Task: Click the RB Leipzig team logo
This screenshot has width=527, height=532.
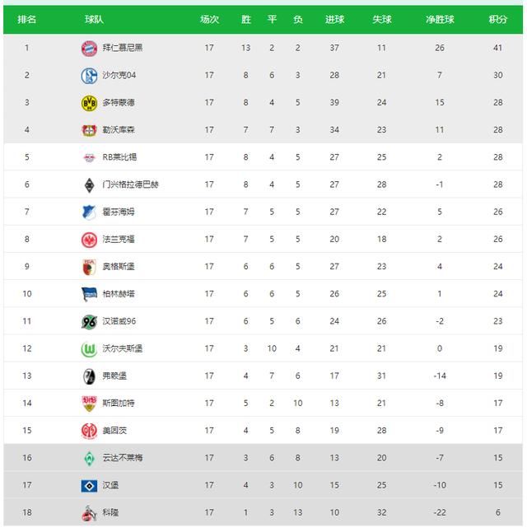Action: (x=89, y=157)
